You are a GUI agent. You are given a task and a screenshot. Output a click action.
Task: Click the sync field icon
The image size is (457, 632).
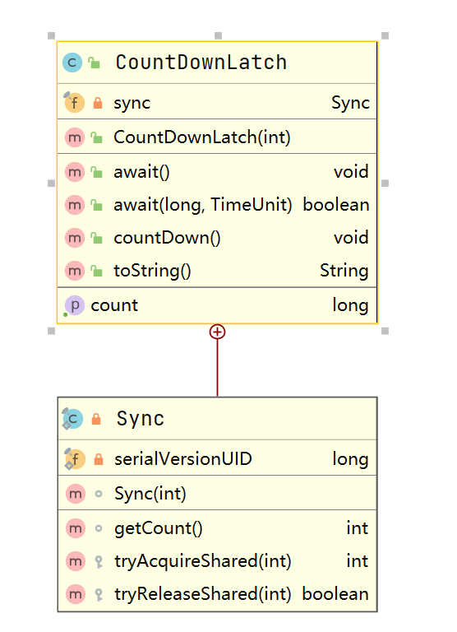[x=74, y=102]
